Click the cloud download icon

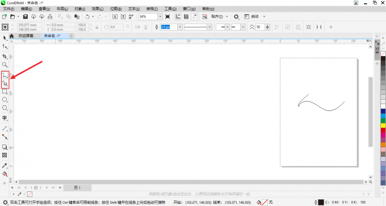coord(33,16)
